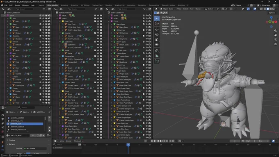Viewport: 279px width, 157px height.
Task: Move material slot down
Action: [49, 130]
